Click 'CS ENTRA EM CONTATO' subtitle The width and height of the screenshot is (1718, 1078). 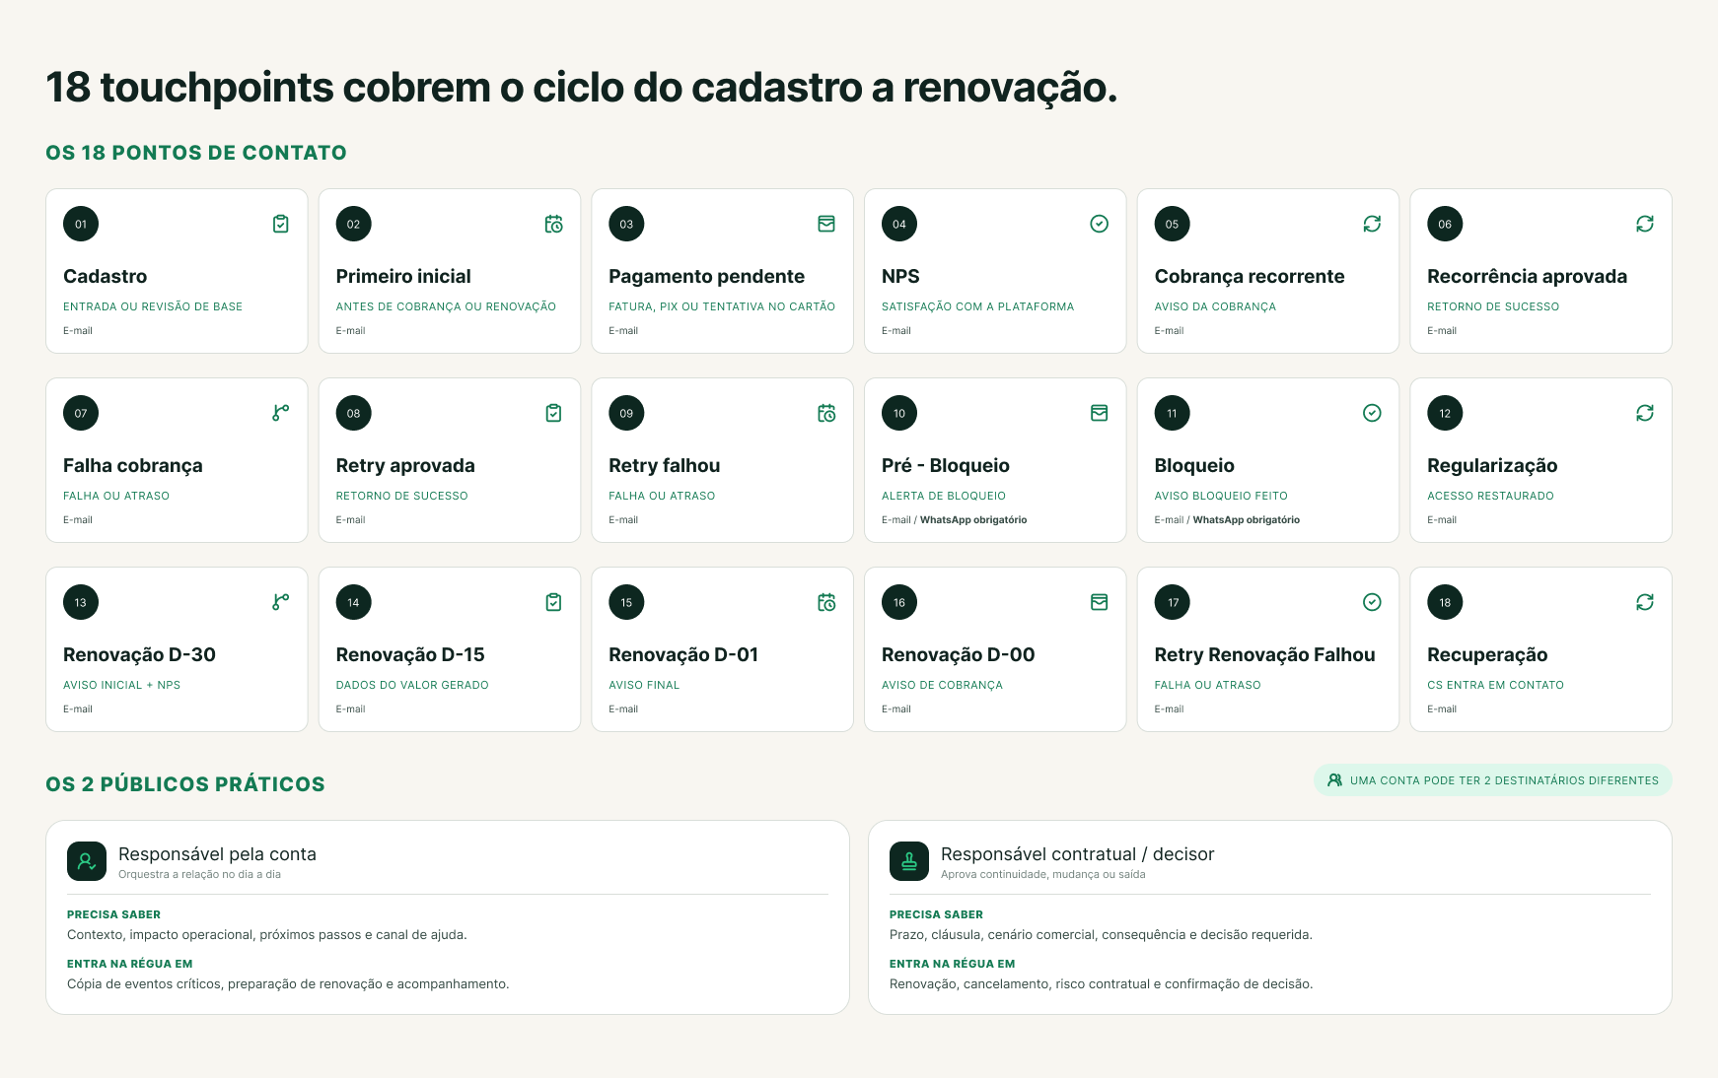(1496, 685)
